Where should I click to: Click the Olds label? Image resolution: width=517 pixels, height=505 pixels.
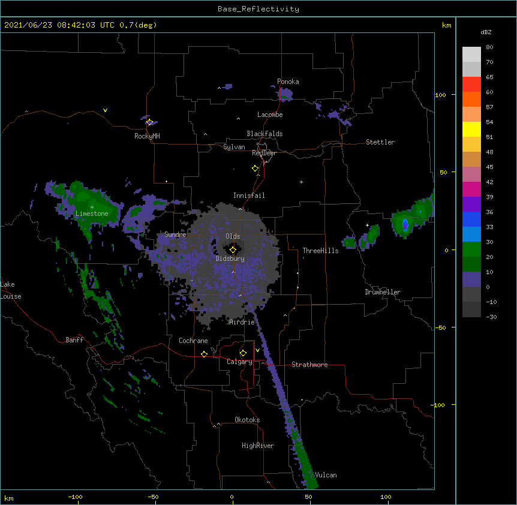233,236
